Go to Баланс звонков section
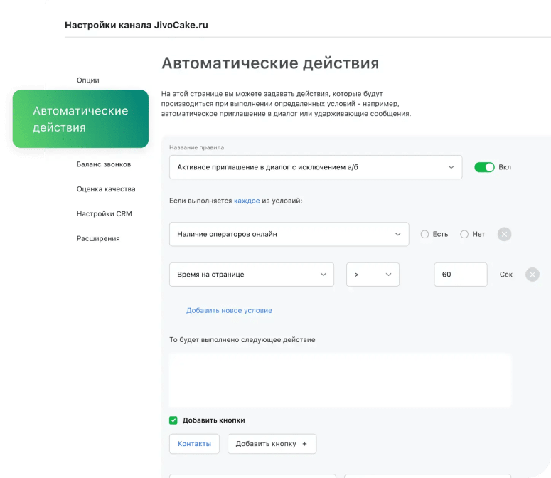The height and width of the screenshot is (478, 551). [104, 164]
